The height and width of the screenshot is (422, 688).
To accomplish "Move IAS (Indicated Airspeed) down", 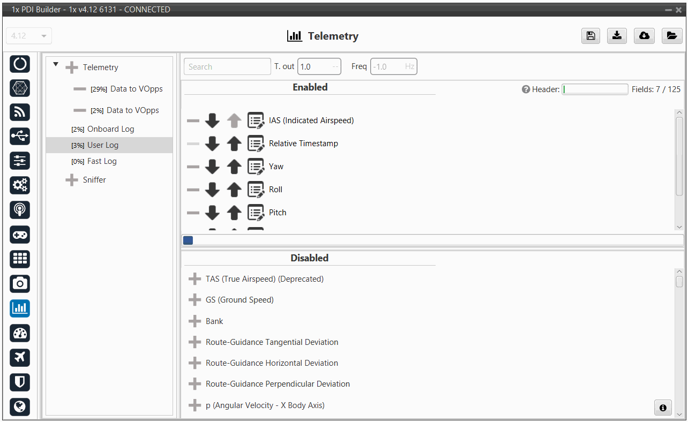I will 212,120.
